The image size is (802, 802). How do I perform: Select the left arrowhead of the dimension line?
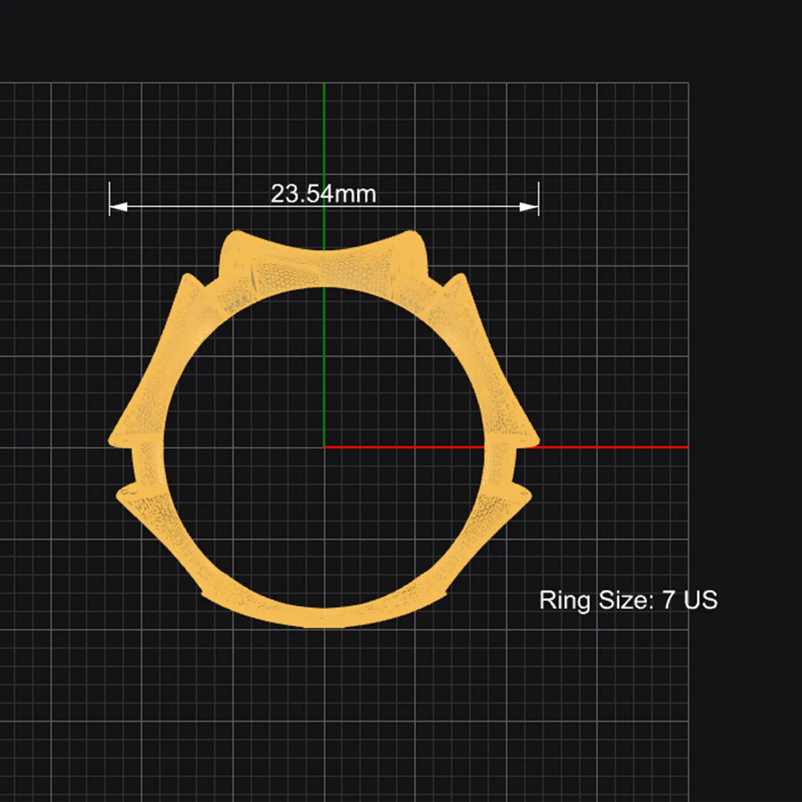(118, 206)
